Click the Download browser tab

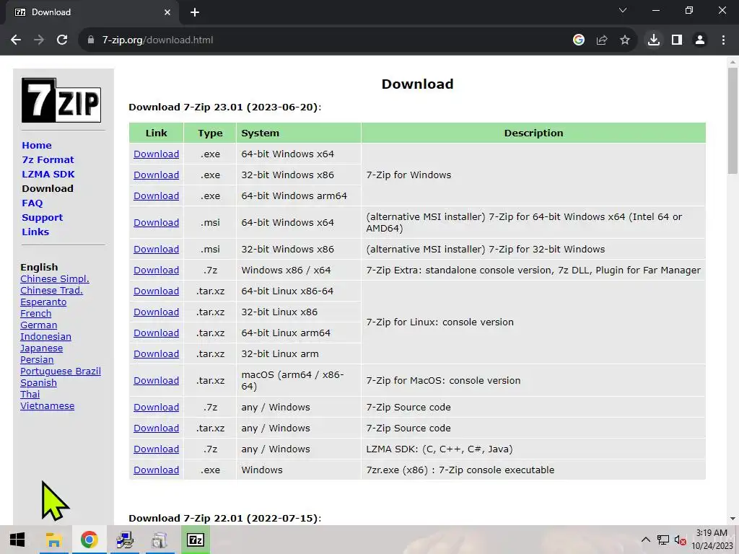click(x=92, y=12)
